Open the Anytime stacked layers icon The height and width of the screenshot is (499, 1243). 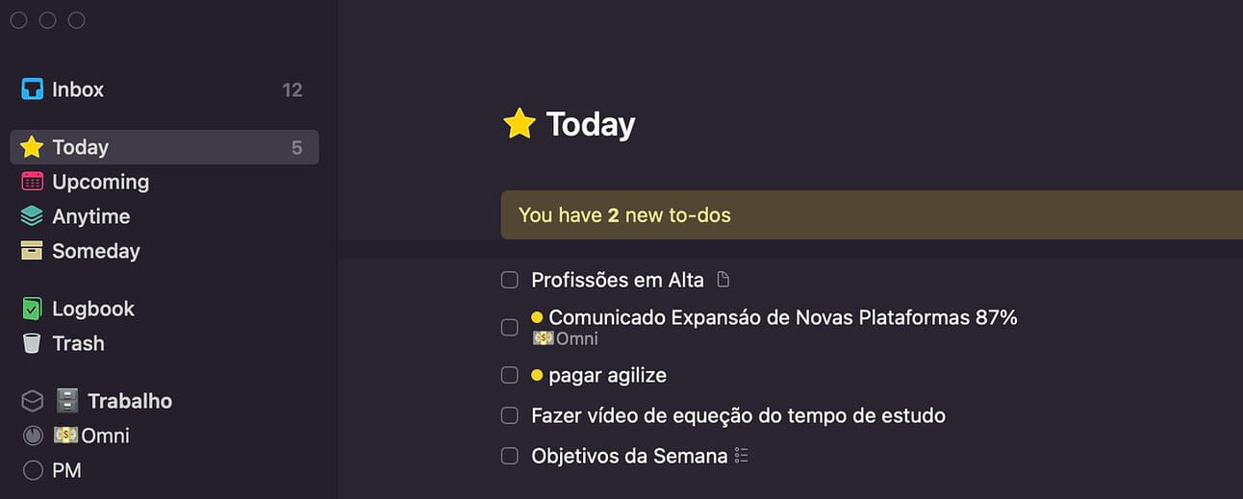click(33, 216)
